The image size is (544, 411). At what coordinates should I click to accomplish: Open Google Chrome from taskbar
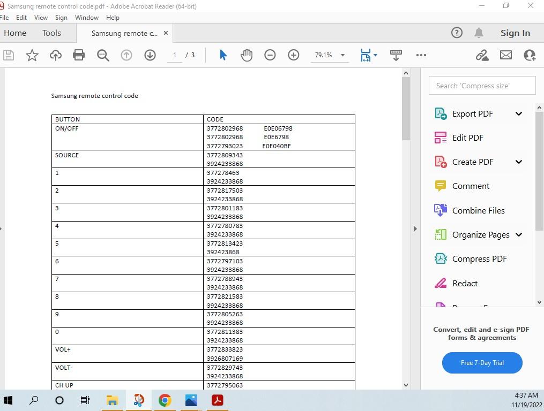tap(165, 400)
